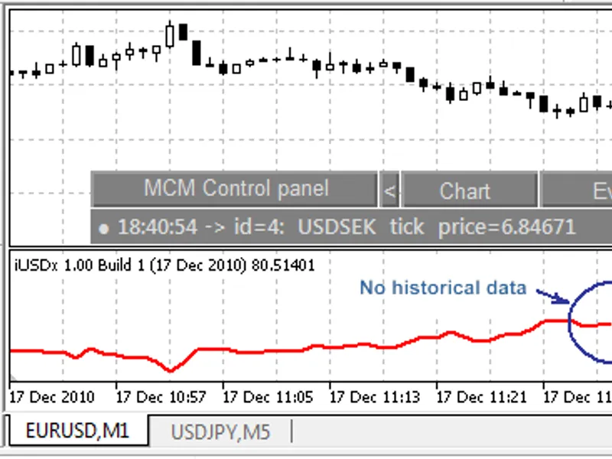Click the 'No historical data' annotation text
The width and height of the screenshot is (612, 459).
(443, 288)
